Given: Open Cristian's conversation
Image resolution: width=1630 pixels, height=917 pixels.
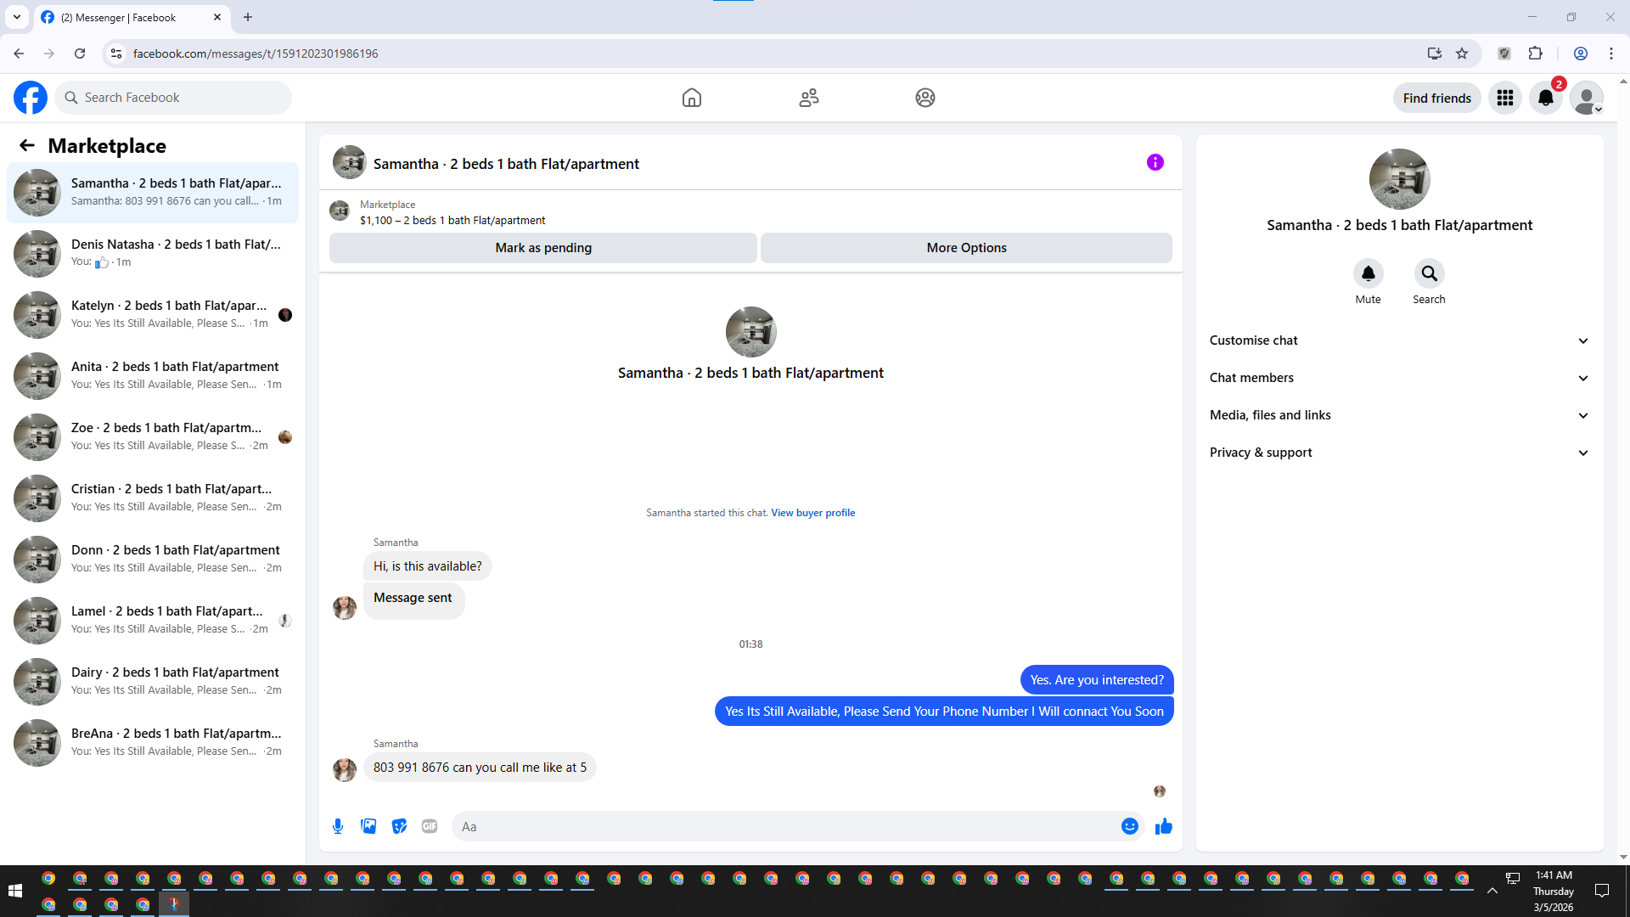Looking at the screenshot, I should [153, 498].
